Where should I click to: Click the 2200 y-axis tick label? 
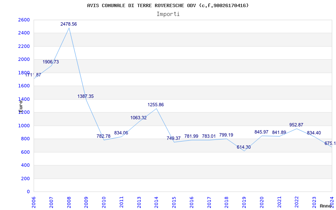[24, 46]
